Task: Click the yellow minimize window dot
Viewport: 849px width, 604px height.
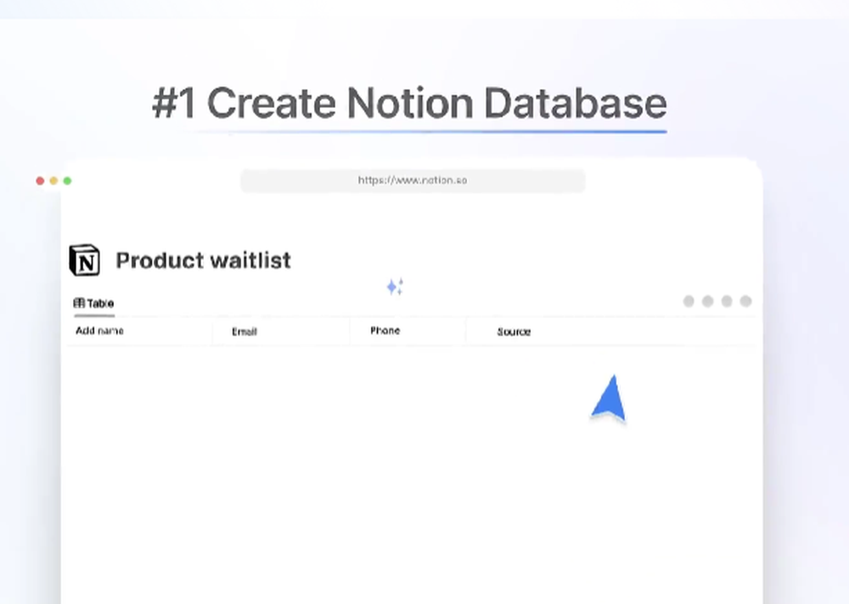Action: (x=53, y=181)
